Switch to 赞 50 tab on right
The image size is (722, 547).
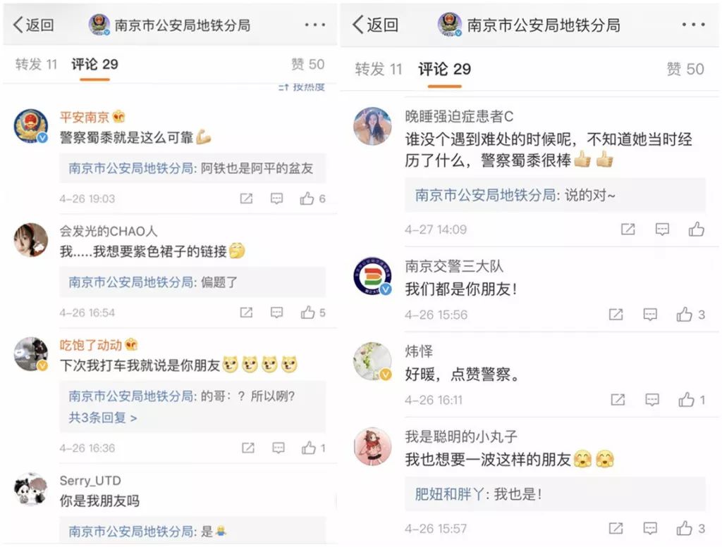pyautogui.click(x=685, y=69)
